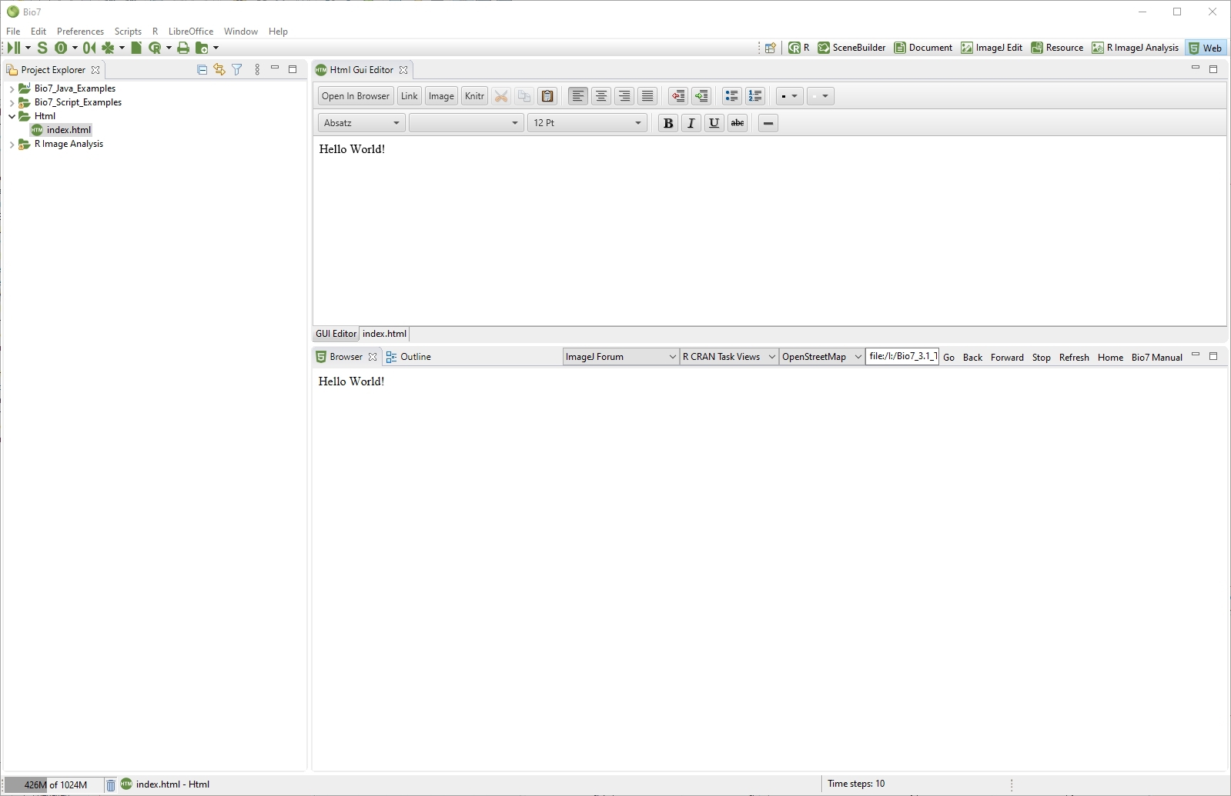Viewport: 1231px width, 796px height.
Task: Toggle strikethrough abc formatting
Action: 738,123
